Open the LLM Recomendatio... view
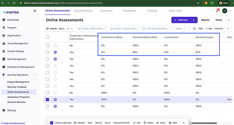The width and height of the screenshot is (234, 125). [x=155, y=28]
